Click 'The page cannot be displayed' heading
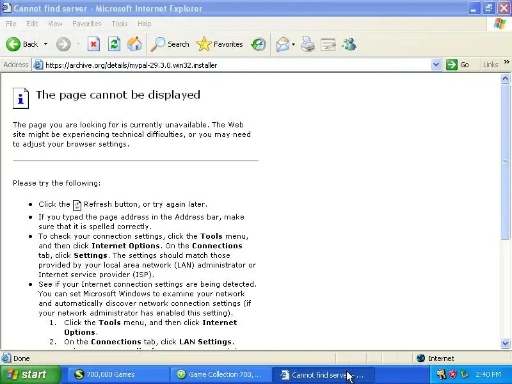Screen dimensions: 512x384 (x=118, y=95)
